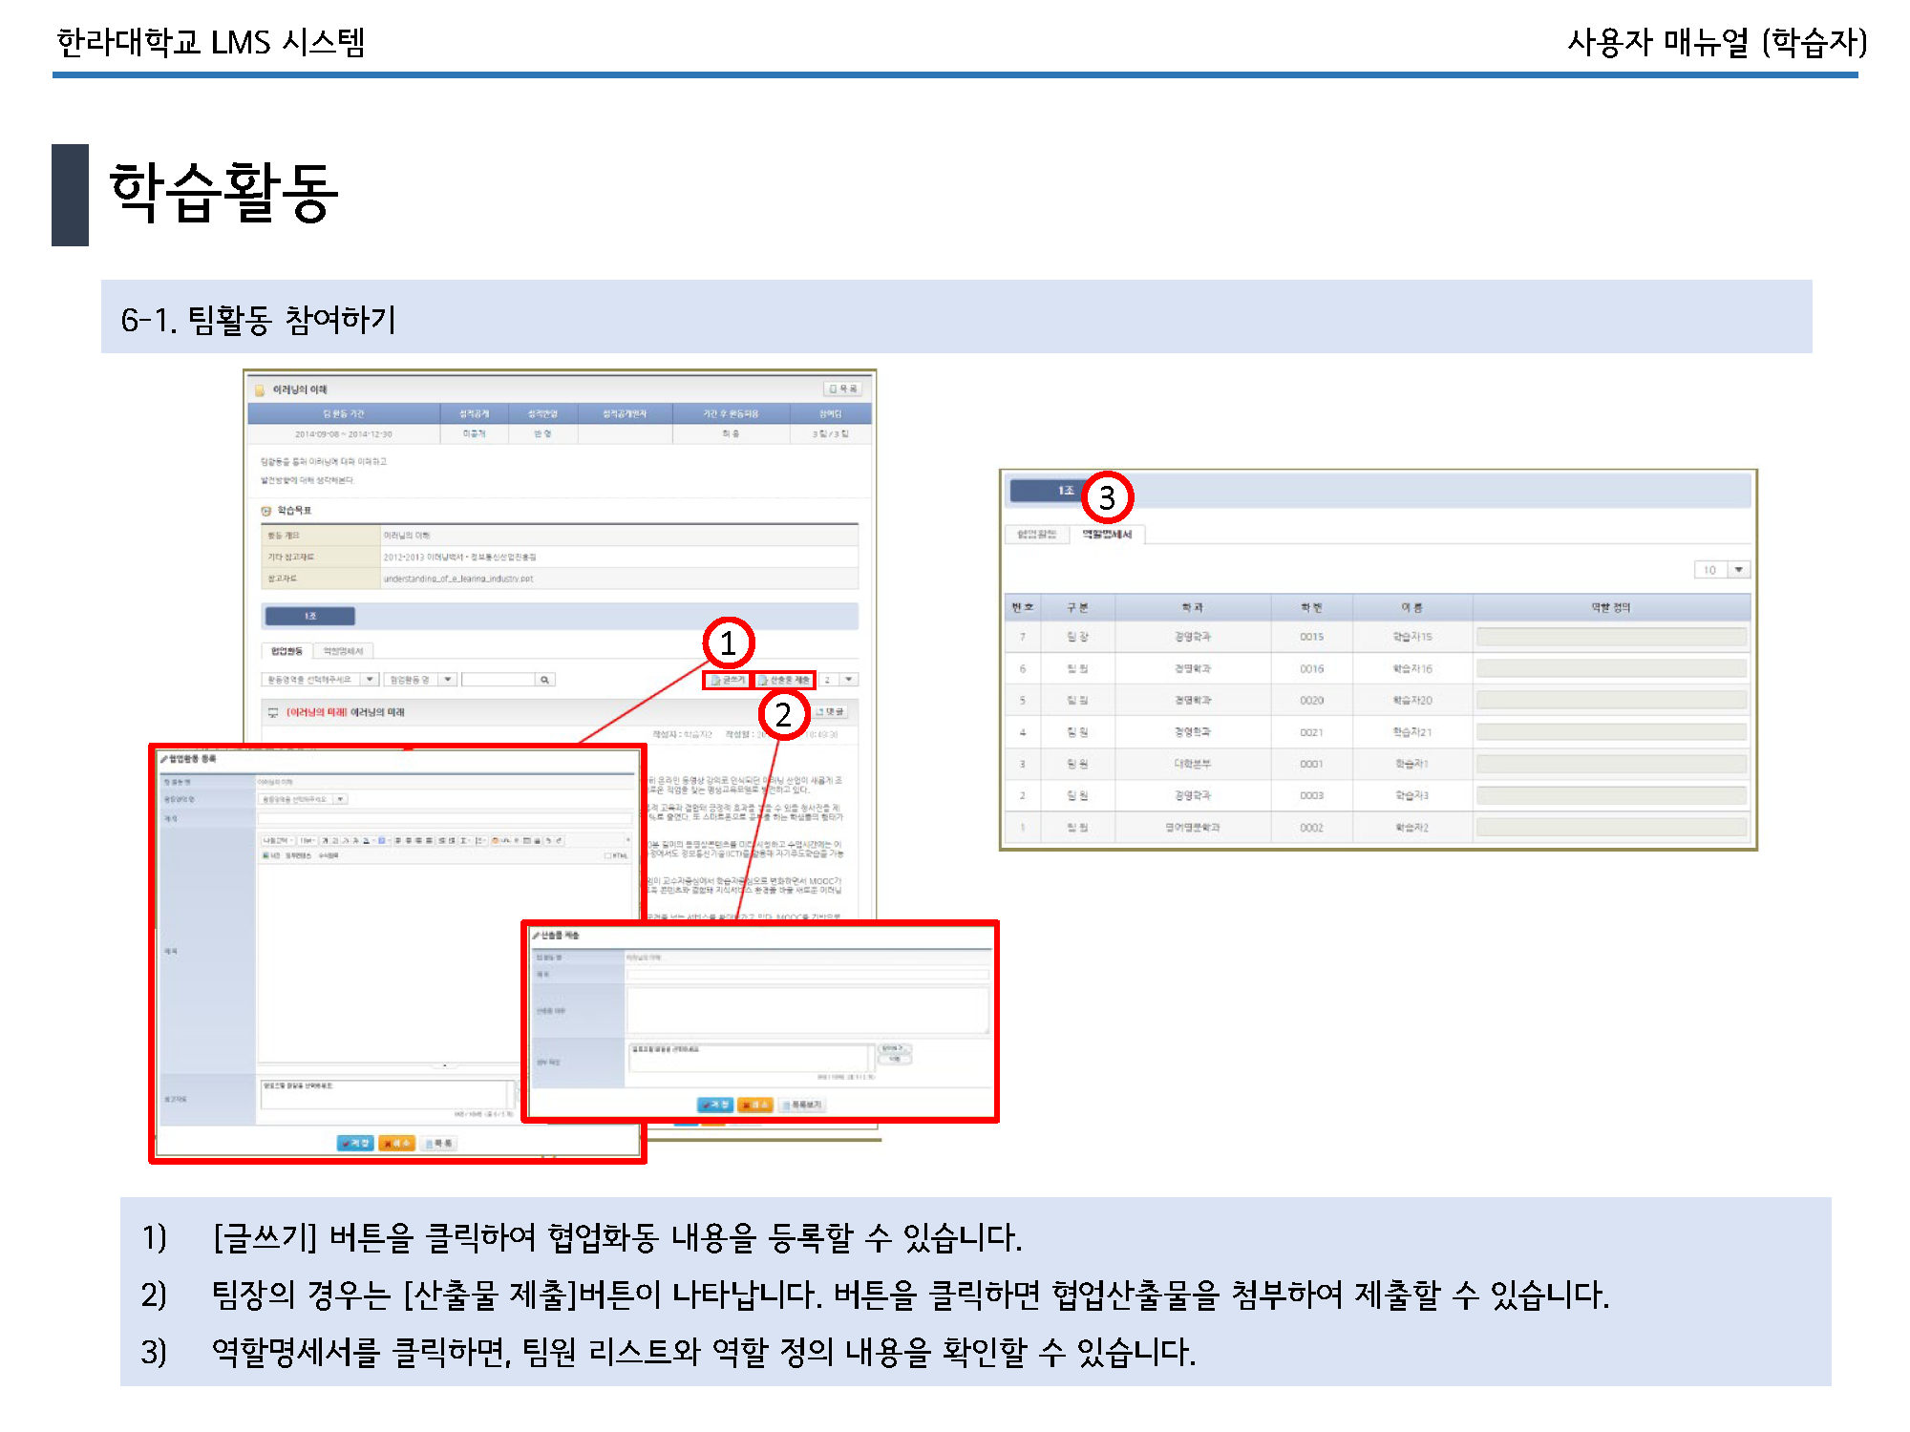Click the 댓글 comment button
This screenshot has width=1910, height=1432.
pos(830,712)
